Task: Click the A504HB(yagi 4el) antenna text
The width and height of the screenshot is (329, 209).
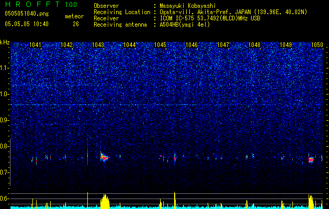Action: (x=185, y=25)
